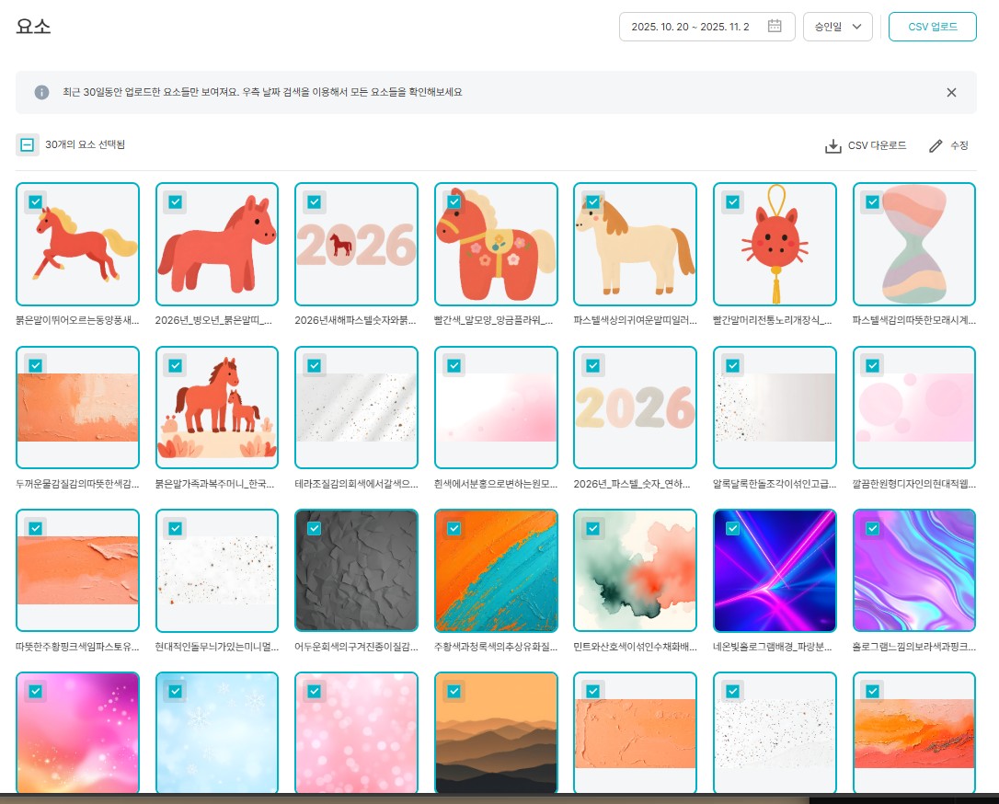Deselect the dark crumpled paper texture checkbox
This screenshot has height=804, width=999.
point(314,528)
